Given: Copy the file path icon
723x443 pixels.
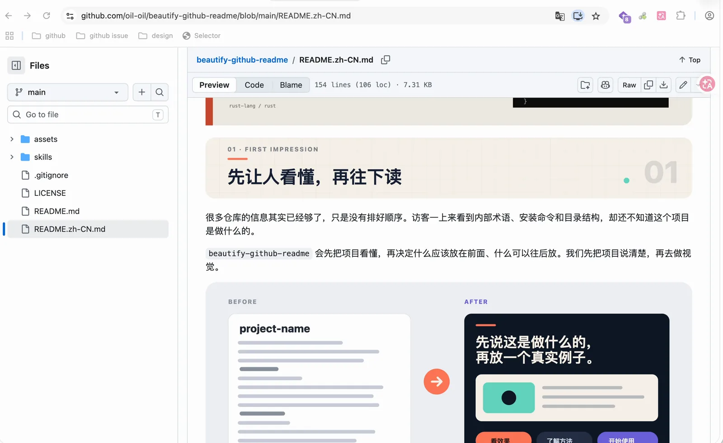Looking at the screenshot, I should pos(385,60).
